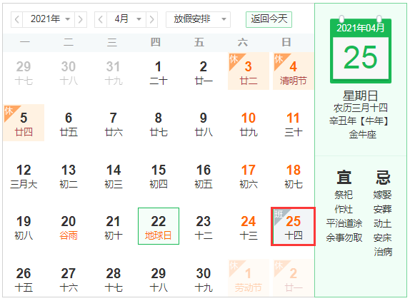Go to next month arrow
This screenshot has width=410, height=301.
coord(151,19)
